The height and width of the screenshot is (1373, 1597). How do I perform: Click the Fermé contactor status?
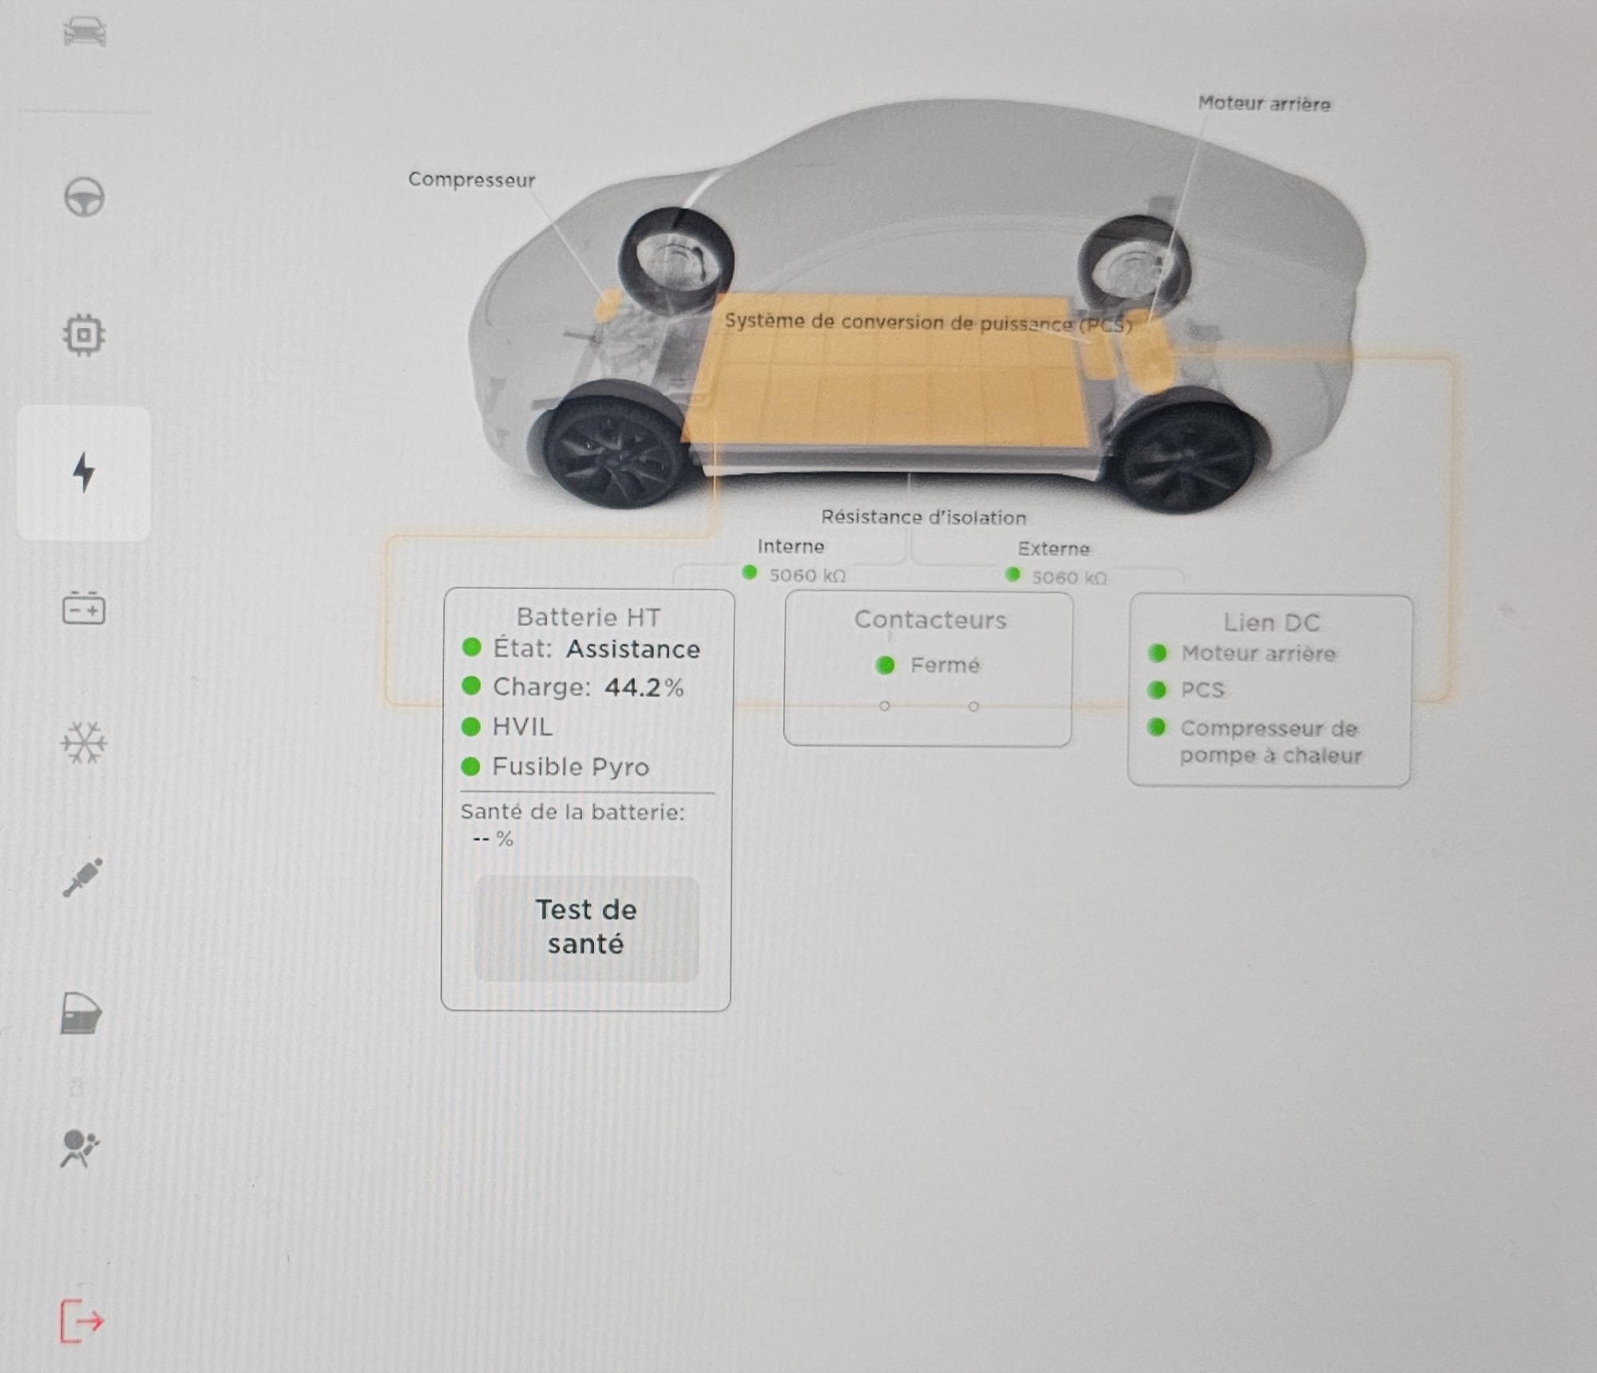click(x=929, y=666)
